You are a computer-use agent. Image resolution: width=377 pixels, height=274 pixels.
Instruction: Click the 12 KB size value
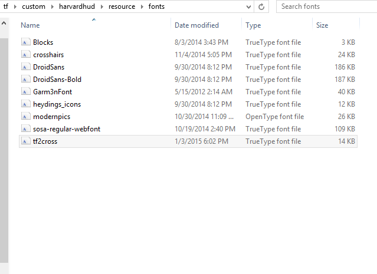point(347,104)
